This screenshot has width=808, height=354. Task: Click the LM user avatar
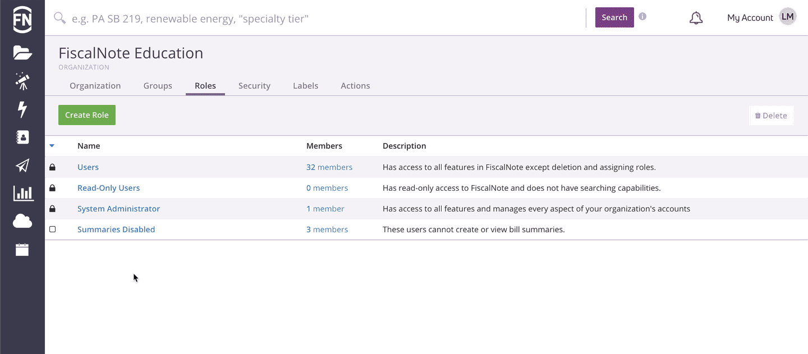[x=788, y=17]
